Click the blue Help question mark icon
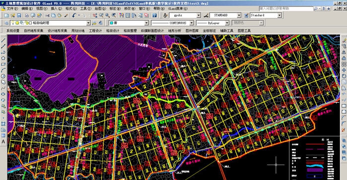The image size is (347, 180). point(155,15)
